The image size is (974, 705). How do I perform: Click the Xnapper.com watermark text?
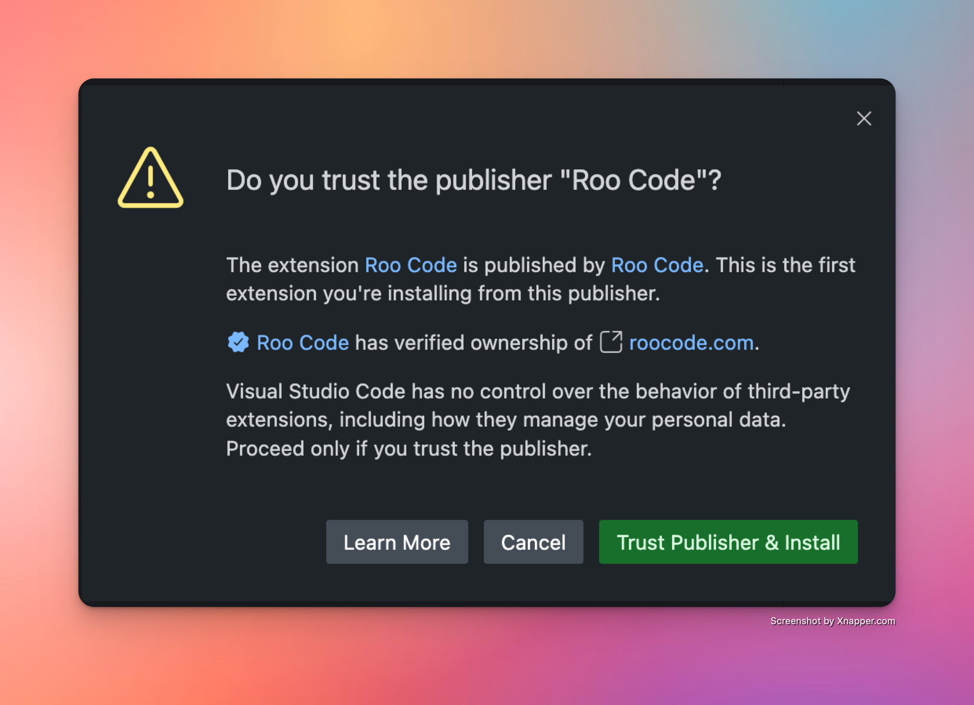[x=832, y=621]
